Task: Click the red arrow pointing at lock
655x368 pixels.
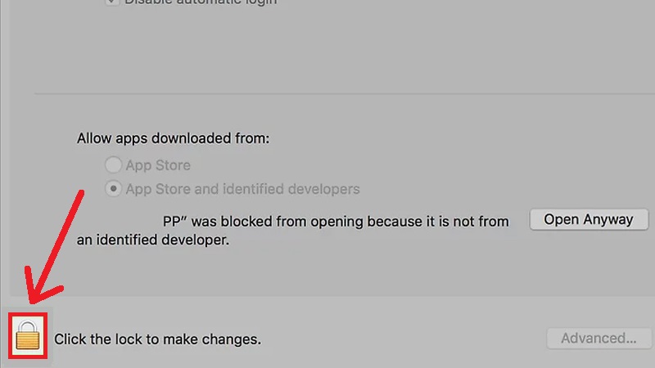Action: pos(54,247)
